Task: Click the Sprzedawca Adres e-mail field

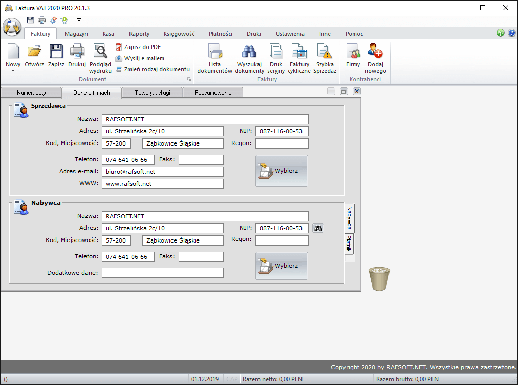Action: (162, 172)
